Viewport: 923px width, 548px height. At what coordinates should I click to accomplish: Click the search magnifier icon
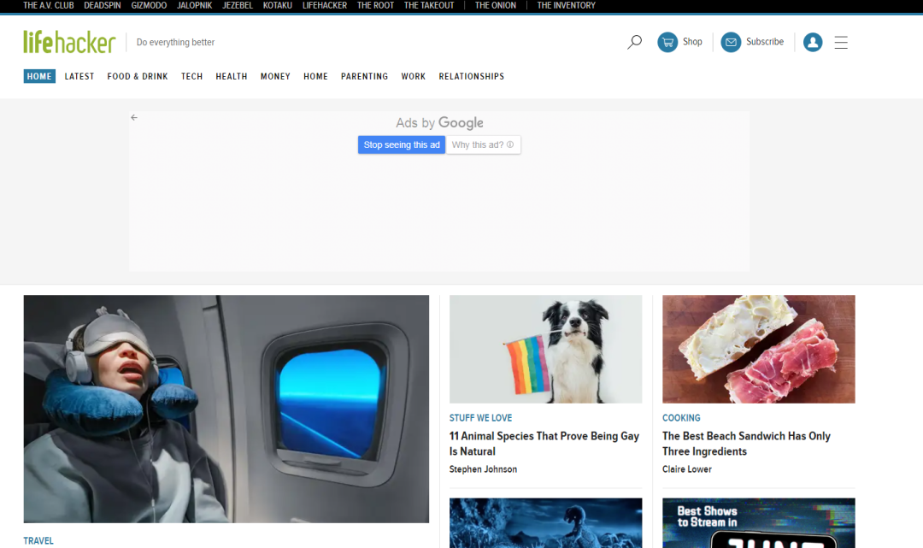pyautogui.click(x=634, y=42)
